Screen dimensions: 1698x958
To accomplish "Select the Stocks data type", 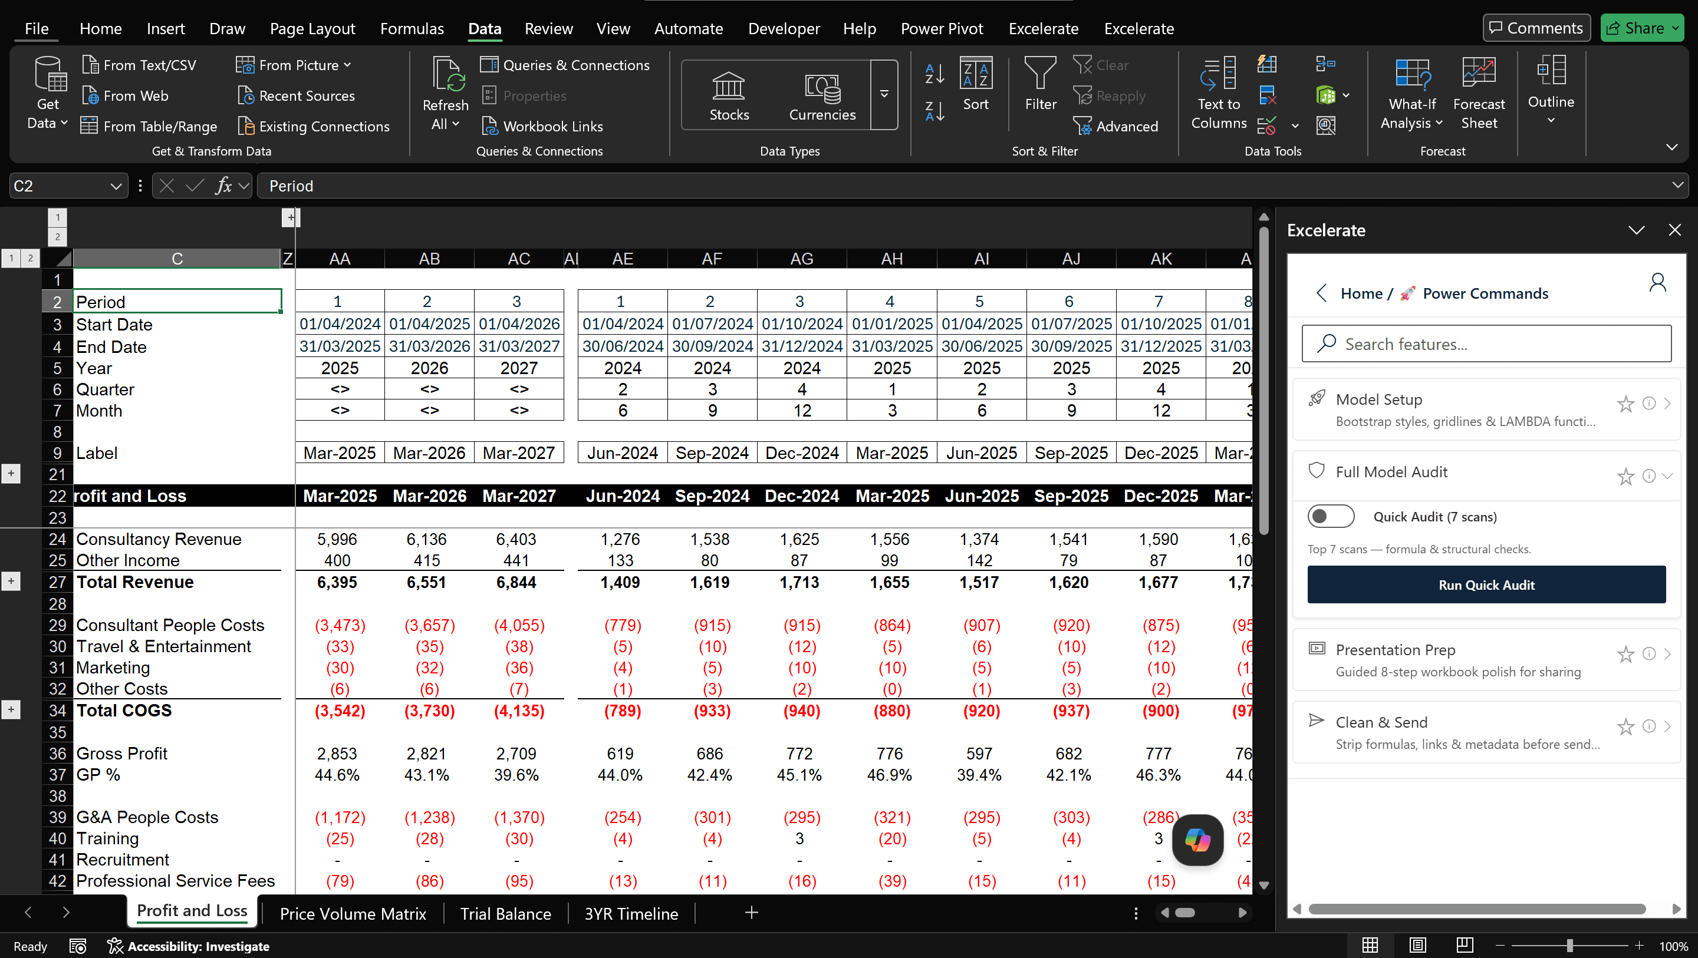I will tap(729, 95).
